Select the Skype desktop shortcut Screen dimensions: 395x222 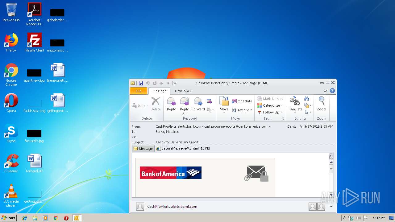click(11, 133)
